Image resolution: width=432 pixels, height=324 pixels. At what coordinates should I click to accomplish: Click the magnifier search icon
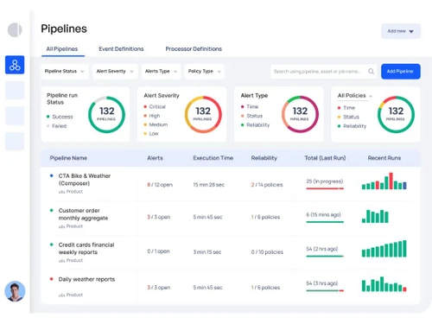coord(371,71)
